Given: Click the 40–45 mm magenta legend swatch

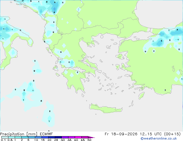Looking at the screenshot, I should tap(78, 137).
